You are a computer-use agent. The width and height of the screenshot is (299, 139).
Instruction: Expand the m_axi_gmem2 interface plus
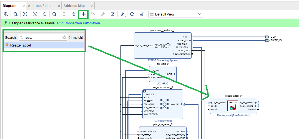pyautogui.click(x=255, y=106)
